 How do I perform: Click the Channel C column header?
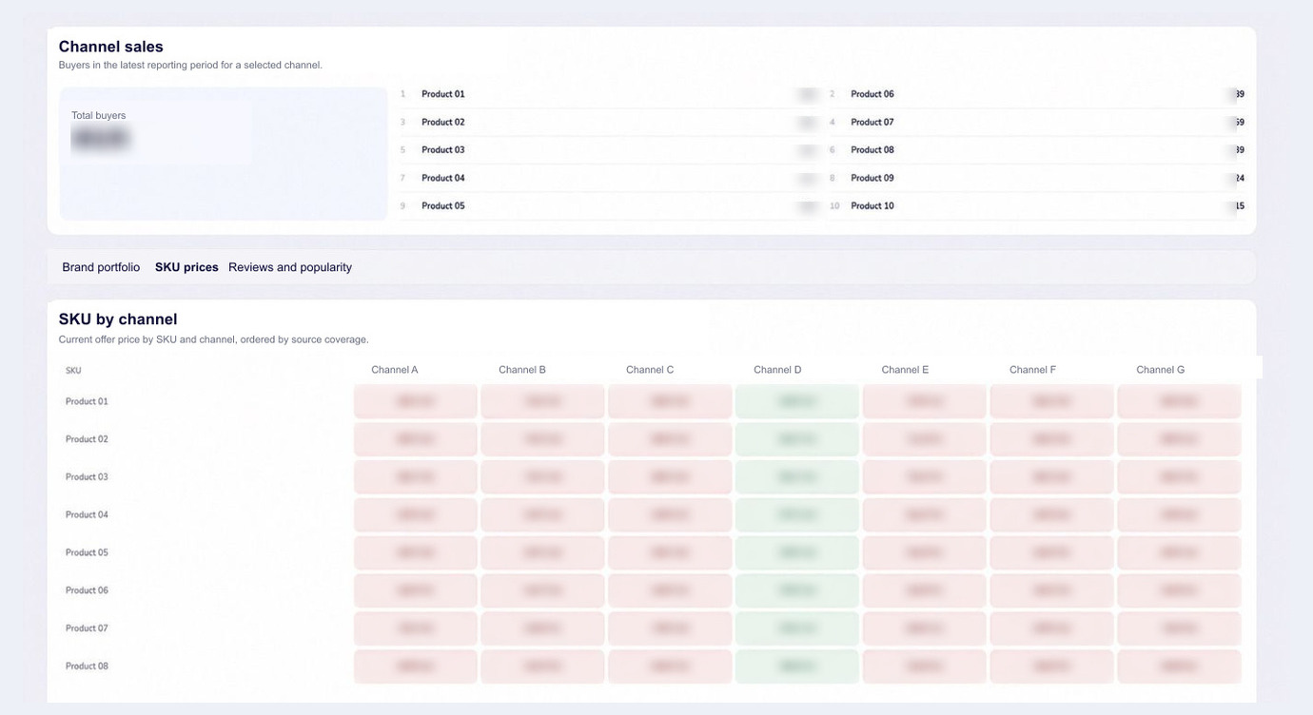(x=650, y=370)
